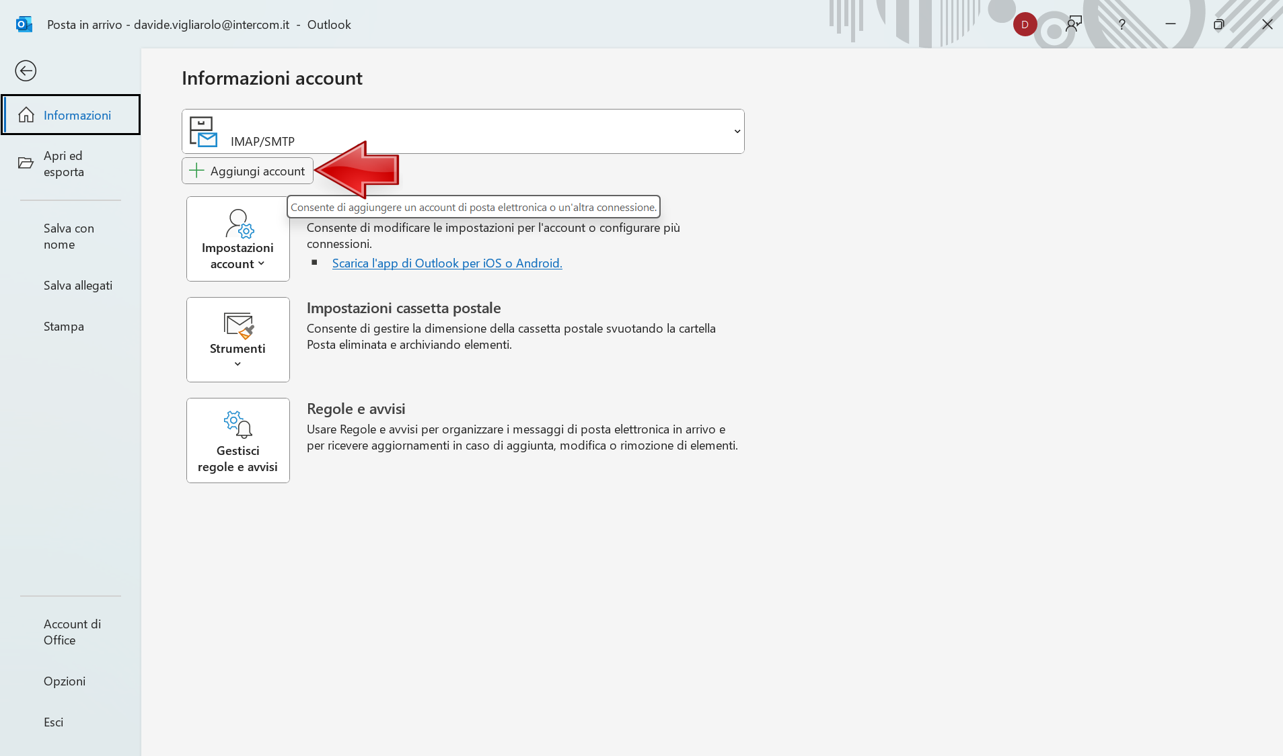Open the Stampa print page
The height and width of the screenshot is (756, 1283).
click(x=63, y=327)
